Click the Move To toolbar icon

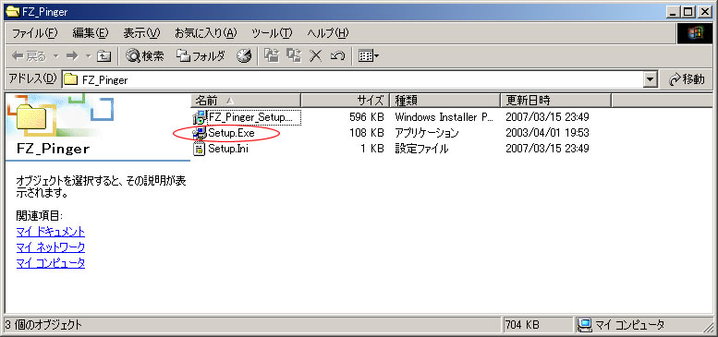(273, 56)
